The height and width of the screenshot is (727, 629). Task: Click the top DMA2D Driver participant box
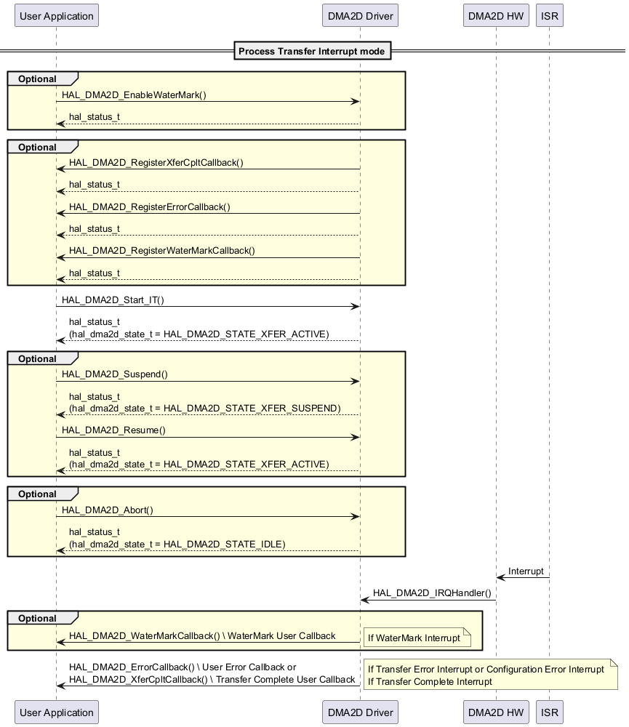(x=359, y=16)
